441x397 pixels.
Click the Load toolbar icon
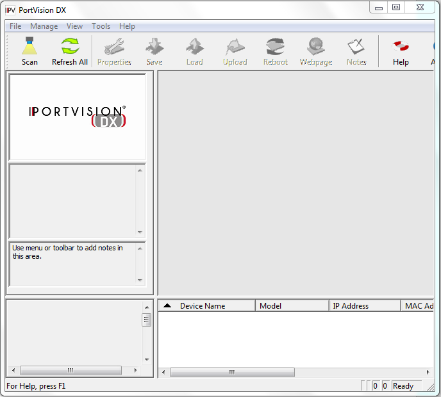click(195, 51)
